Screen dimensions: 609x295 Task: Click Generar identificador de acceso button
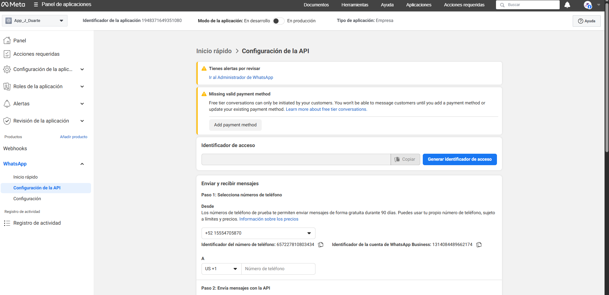tap(459, 159)
